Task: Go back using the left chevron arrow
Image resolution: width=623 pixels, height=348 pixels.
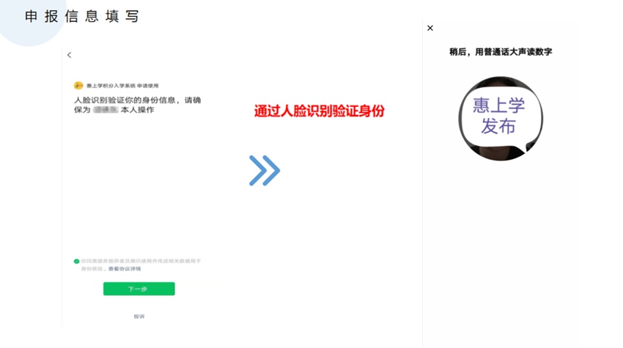Action: 69,55
